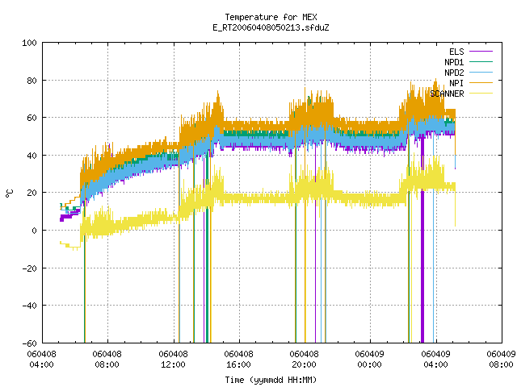Click the x-axis tick label 060408 12:00
The width and height of the screenshot is (517, 387).
coord(173,360)
